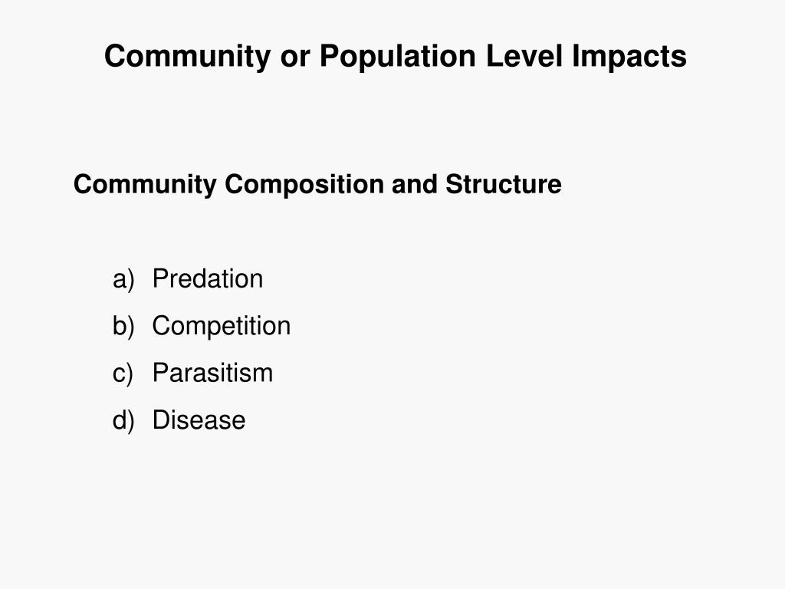The image size is (785, 589).
Task: Click the 'c)' list marker
Action: click(x=123, y=373)
